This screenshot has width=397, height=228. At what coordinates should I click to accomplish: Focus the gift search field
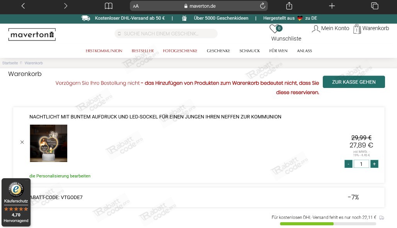click(166, 34)
